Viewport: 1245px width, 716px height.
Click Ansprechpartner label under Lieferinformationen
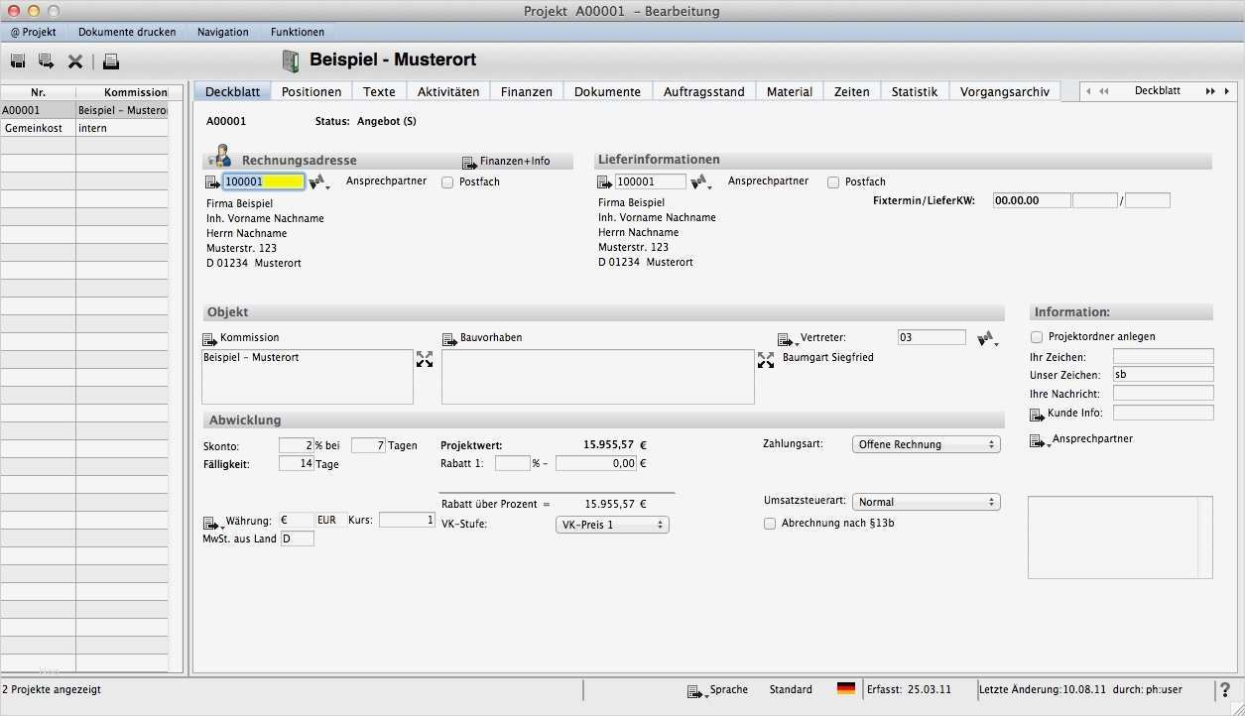coord(768,181)
